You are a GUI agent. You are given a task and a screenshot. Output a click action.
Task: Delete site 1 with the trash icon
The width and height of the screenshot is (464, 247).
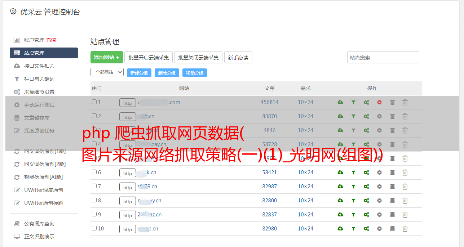coord(405,102)
